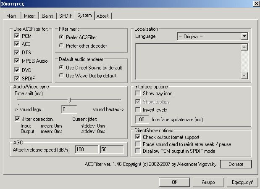Select Prefer other decoder option
The image size is (260, 189).
(x=62, y=45)
